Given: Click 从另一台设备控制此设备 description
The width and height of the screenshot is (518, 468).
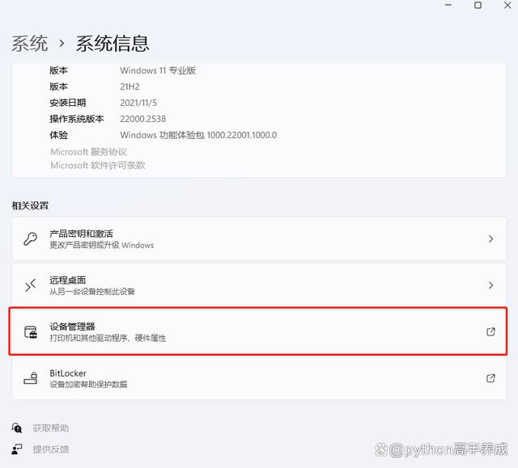Looking at the screenshot, I should (92, 292).
